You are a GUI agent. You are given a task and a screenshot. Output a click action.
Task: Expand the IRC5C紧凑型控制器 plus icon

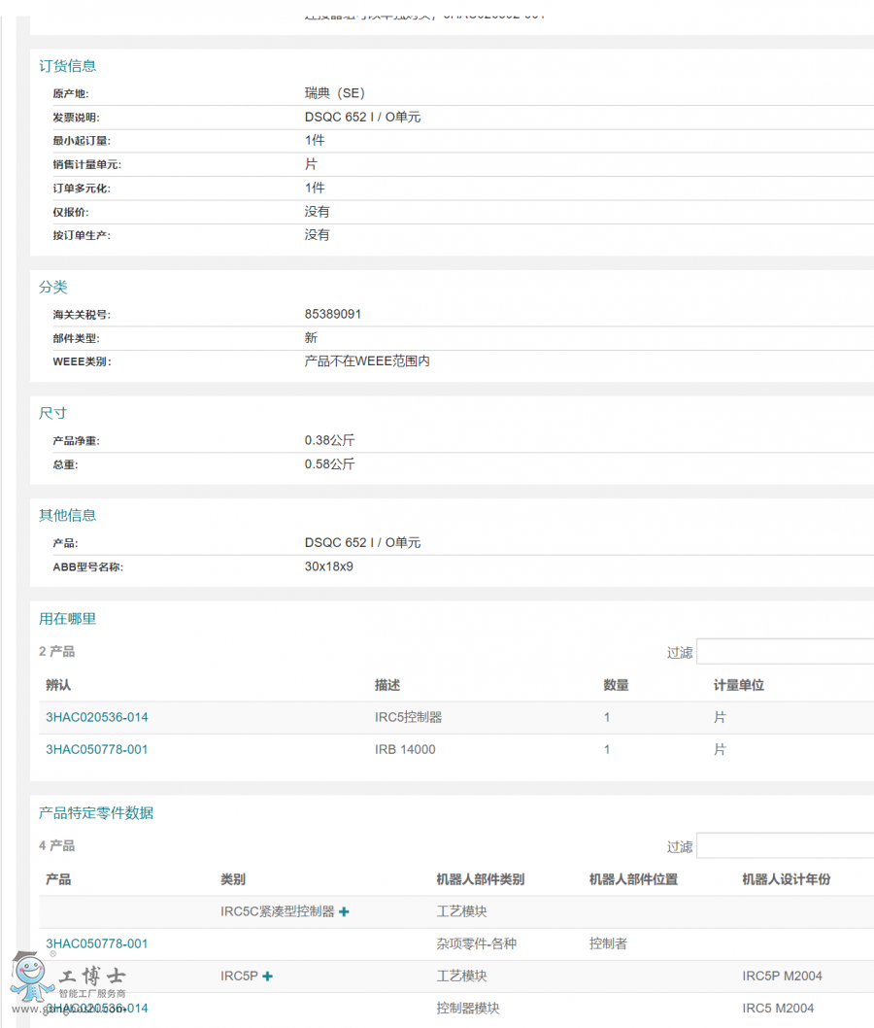point(344,911)
